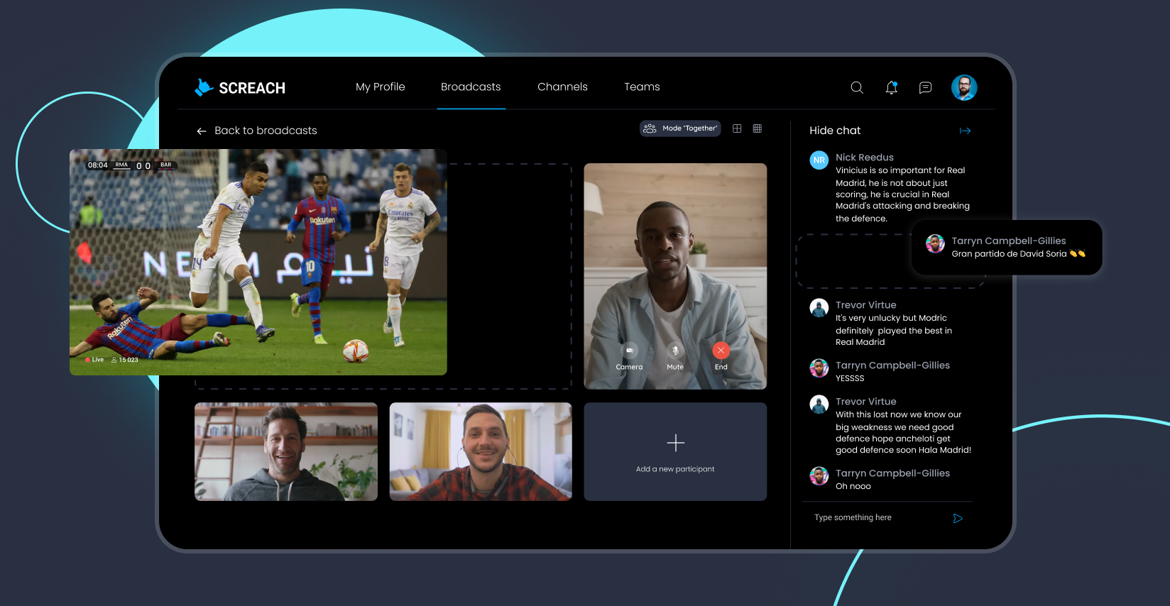Send message with arrow icon
This screenshot has width=1170, height=606.
point(958,518)
